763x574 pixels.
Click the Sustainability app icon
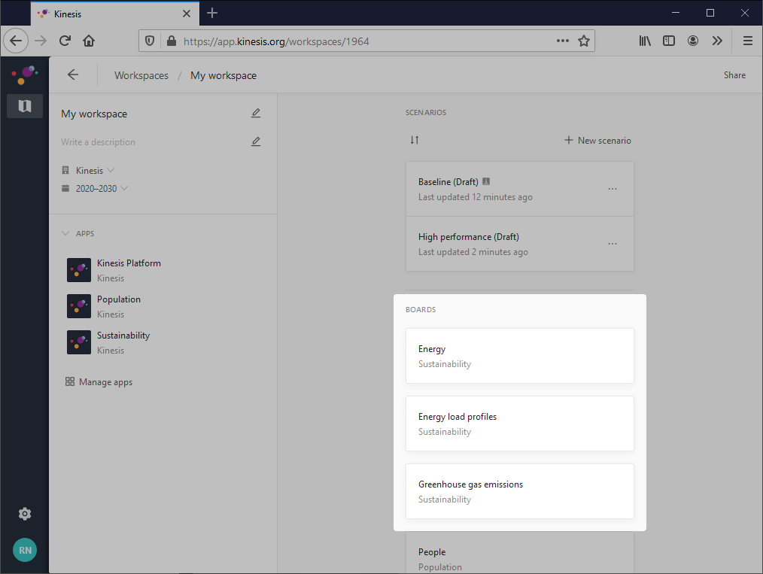[79, 342]
